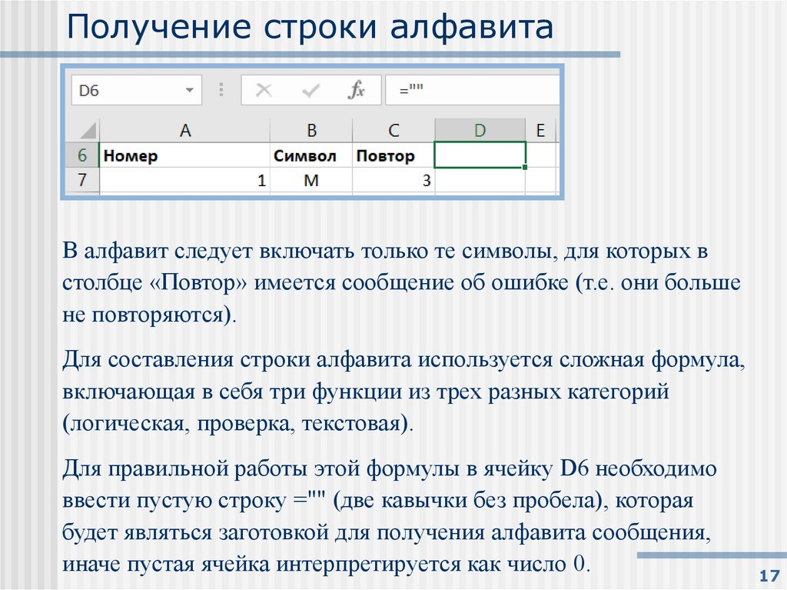Viewport: 787px width, 590px height.
Task: Select the cell containing value 3
Action: pyautogui.click(x=393, y=179)
